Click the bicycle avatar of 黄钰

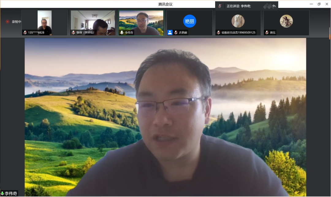click(x=286, y=21)
